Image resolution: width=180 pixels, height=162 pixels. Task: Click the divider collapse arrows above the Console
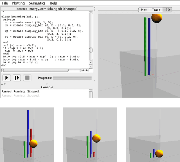(x=4, y=84)
